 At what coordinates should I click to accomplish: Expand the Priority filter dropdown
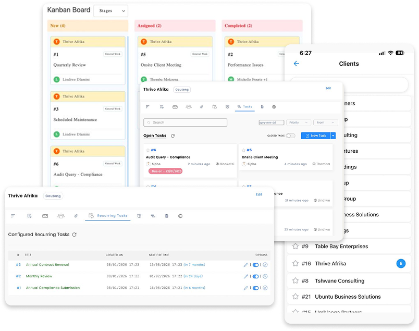click(299, 122)
